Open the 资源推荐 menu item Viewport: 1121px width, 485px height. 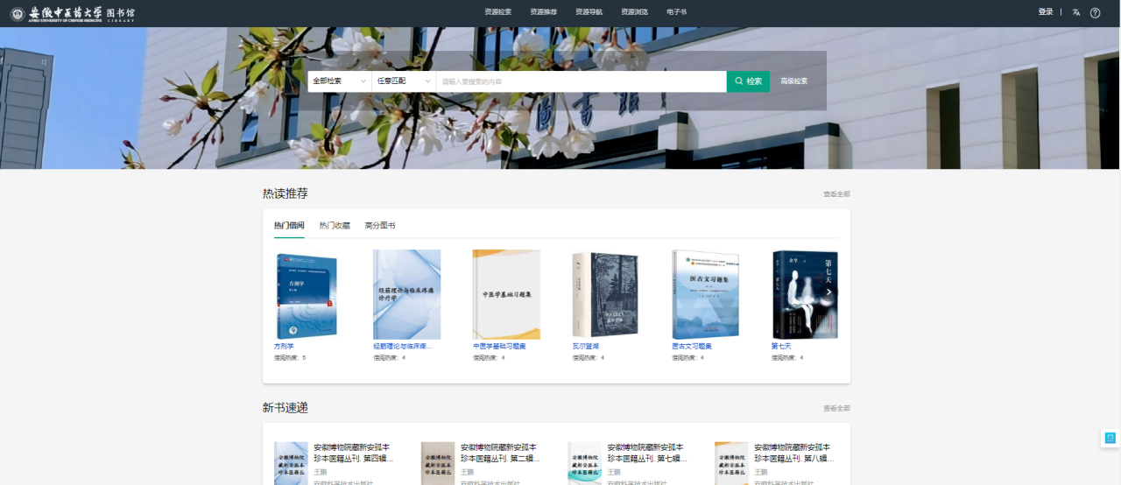543,12
